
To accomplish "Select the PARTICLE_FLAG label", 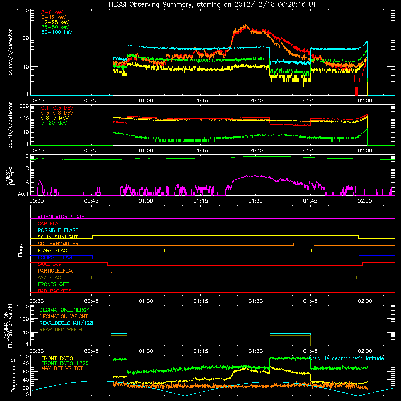I will [56, 271].
